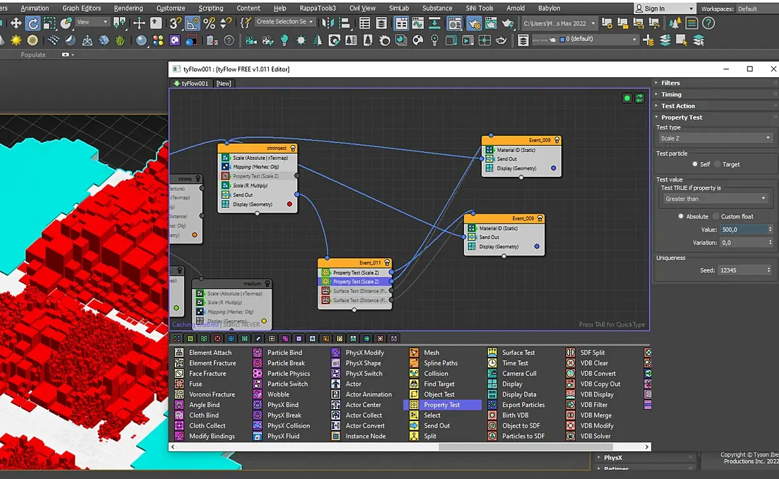Pick the Spline Paths operator icon
This screenshot has height=479, width=779.
pos(414,363)
